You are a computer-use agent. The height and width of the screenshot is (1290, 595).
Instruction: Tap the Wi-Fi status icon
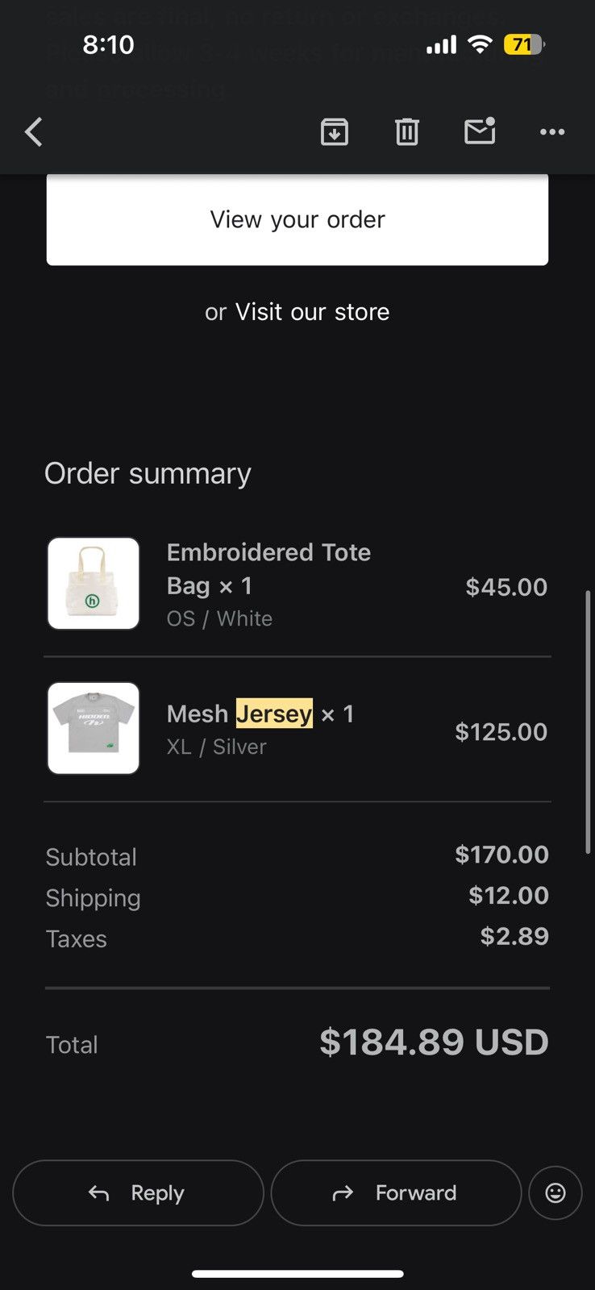pos(480,44)
